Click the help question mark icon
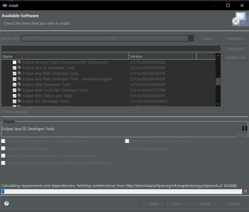The height and width of the screenshot is (212, 249). click(x=6, y=203)
